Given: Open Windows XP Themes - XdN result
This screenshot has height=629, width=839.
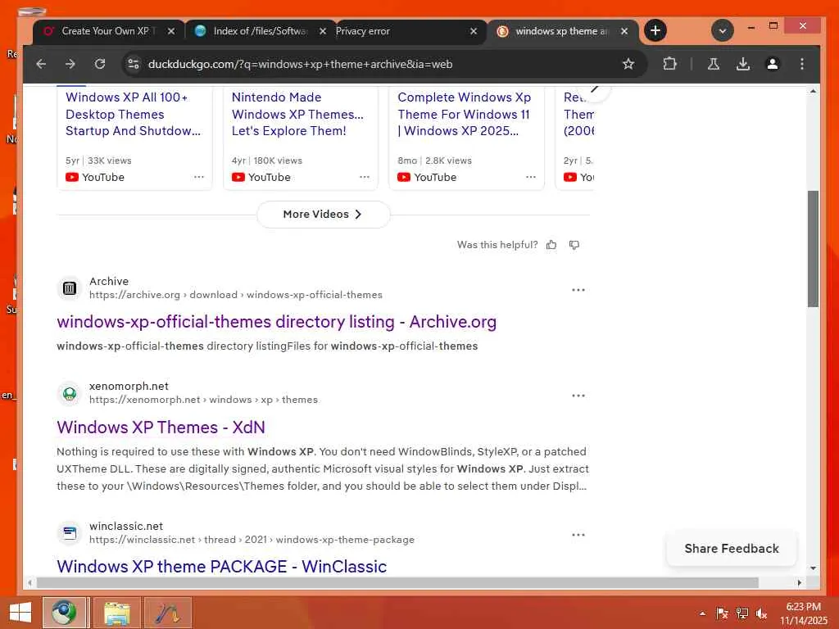Looking at the screenshot, I should (161, 428).
